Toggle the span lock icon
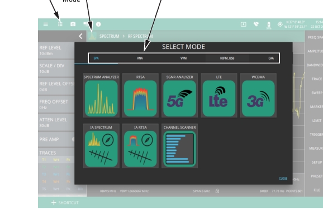The width and height of the screenshot is (323, 211). (217, 191)
